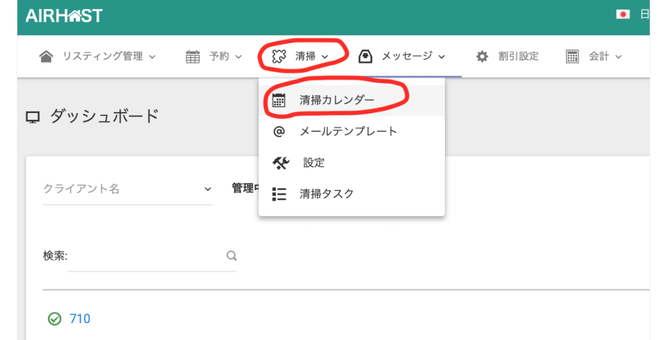671x340 pixels.
Task: Click the house icon beside リスティング管理
Action: pos(46,56)
